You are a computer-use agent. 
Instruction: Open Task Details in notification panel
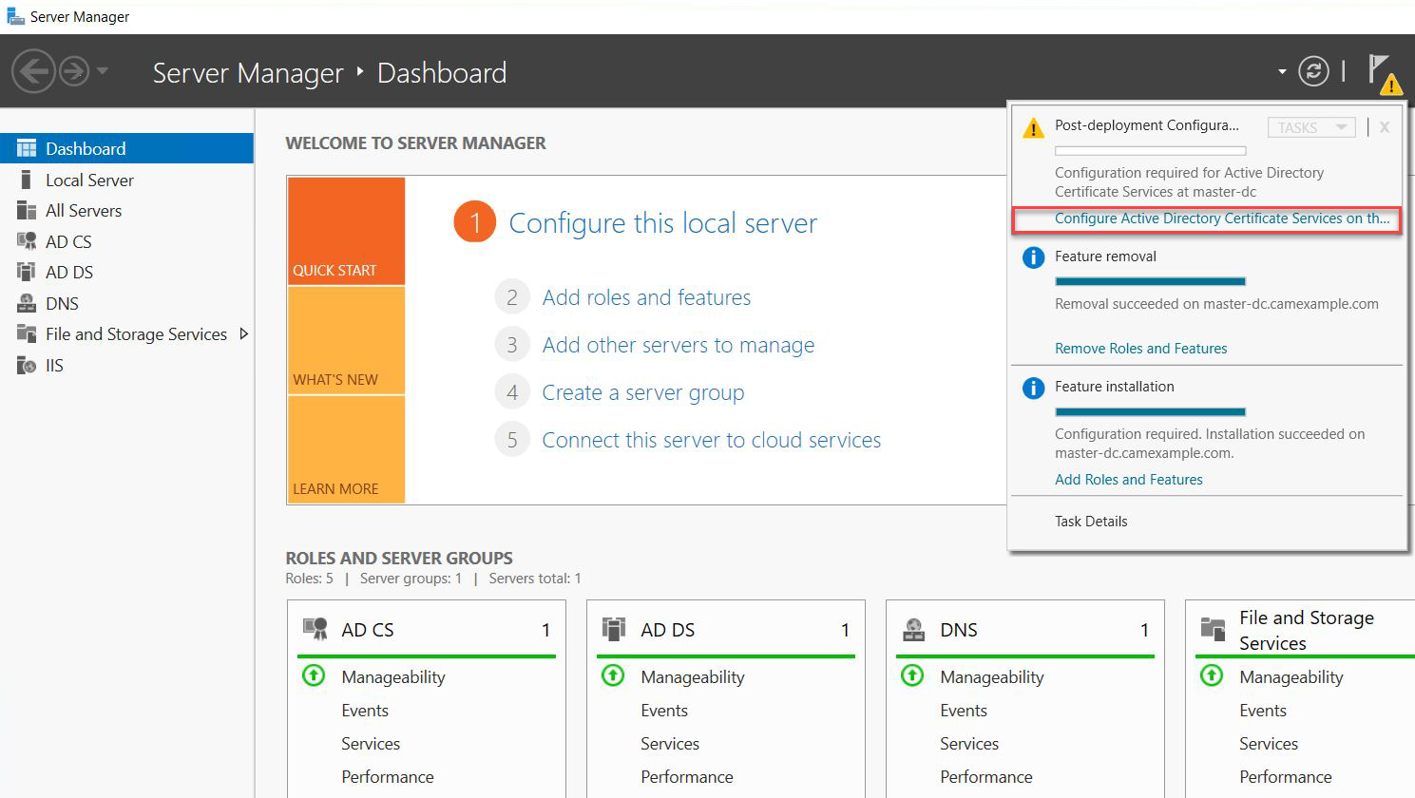coord(1091,522)
